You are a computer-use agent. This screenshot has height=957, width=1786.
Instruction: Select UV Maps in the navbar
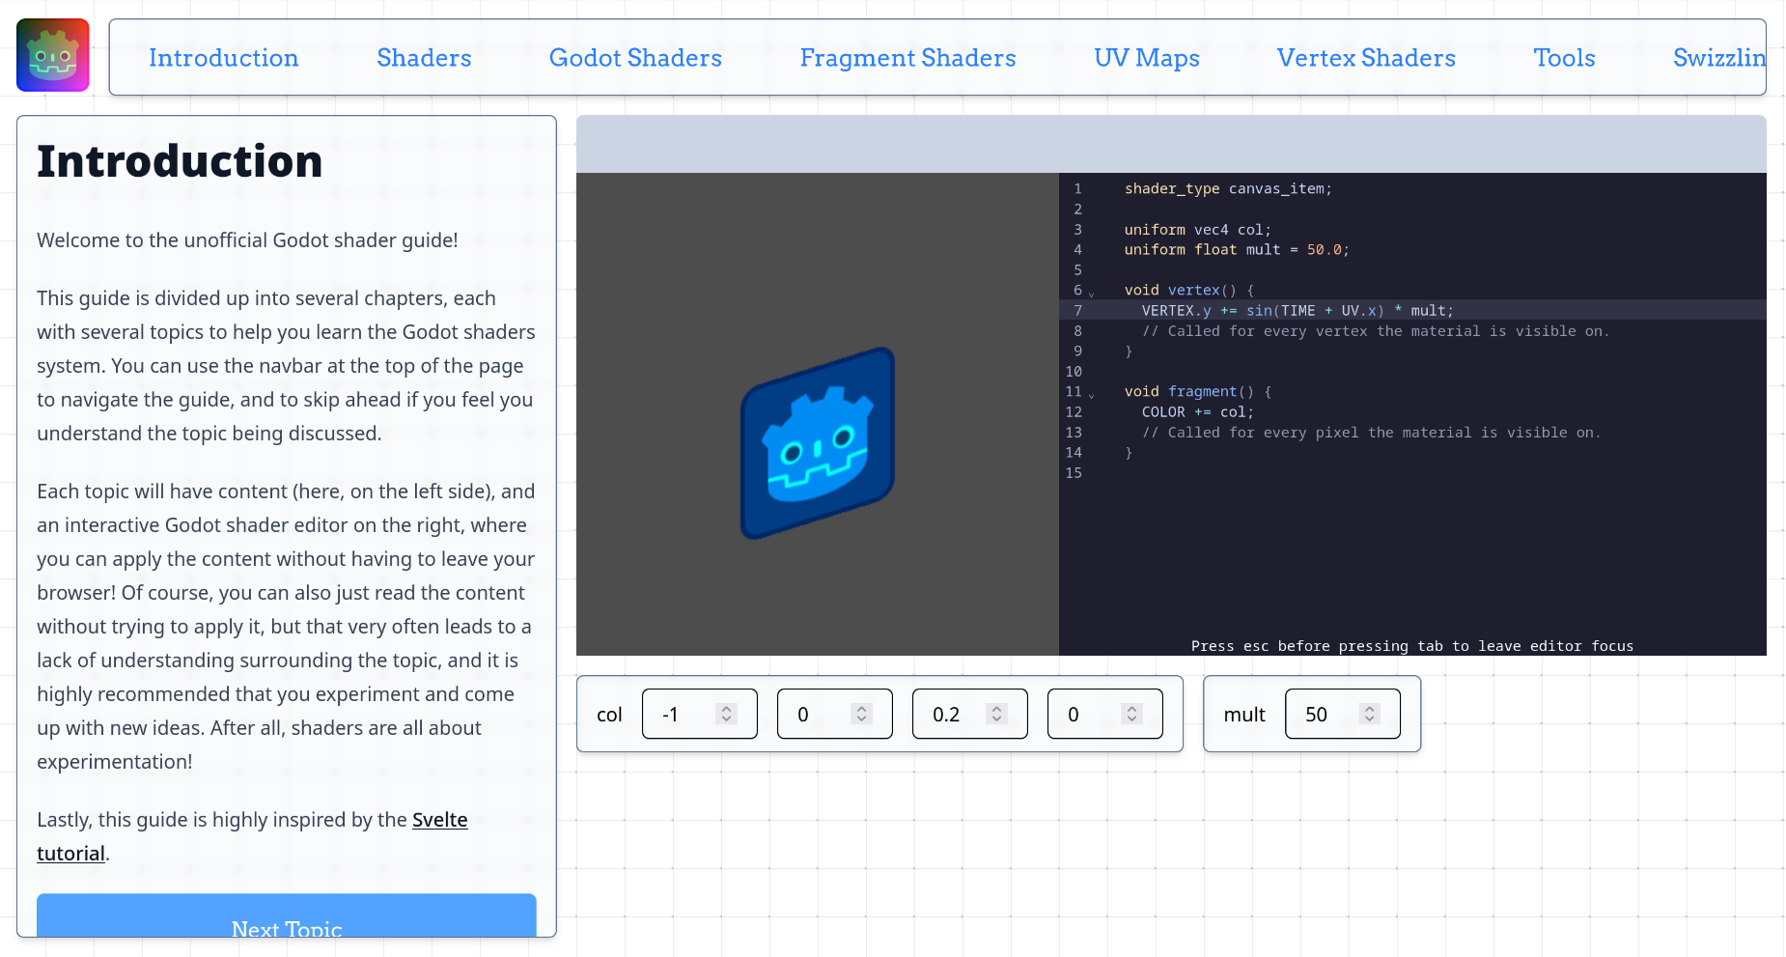coord(1147,58)
